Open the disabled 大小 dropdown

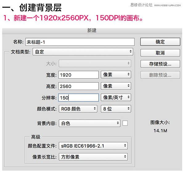95,64
